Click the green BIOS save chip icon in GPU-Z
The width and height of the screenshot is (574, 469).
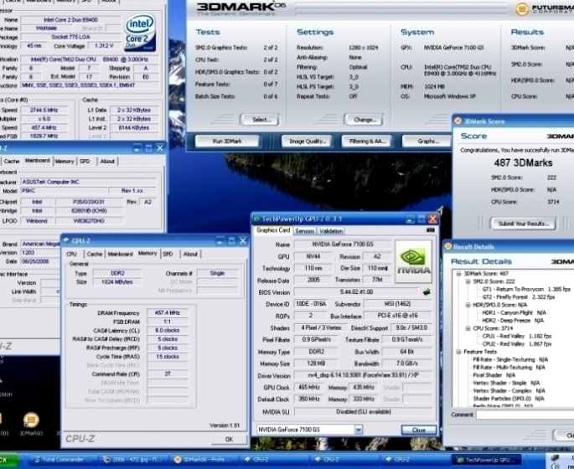[x=427, y=292]
